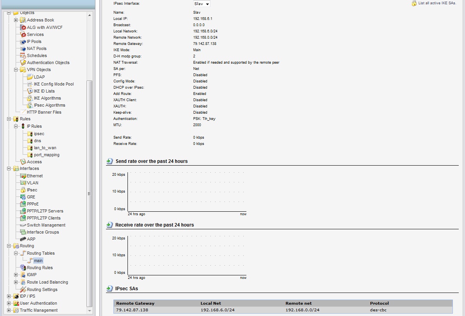
Task: Open the lan_to_wan rule set
Action: [x=45, y=148]
